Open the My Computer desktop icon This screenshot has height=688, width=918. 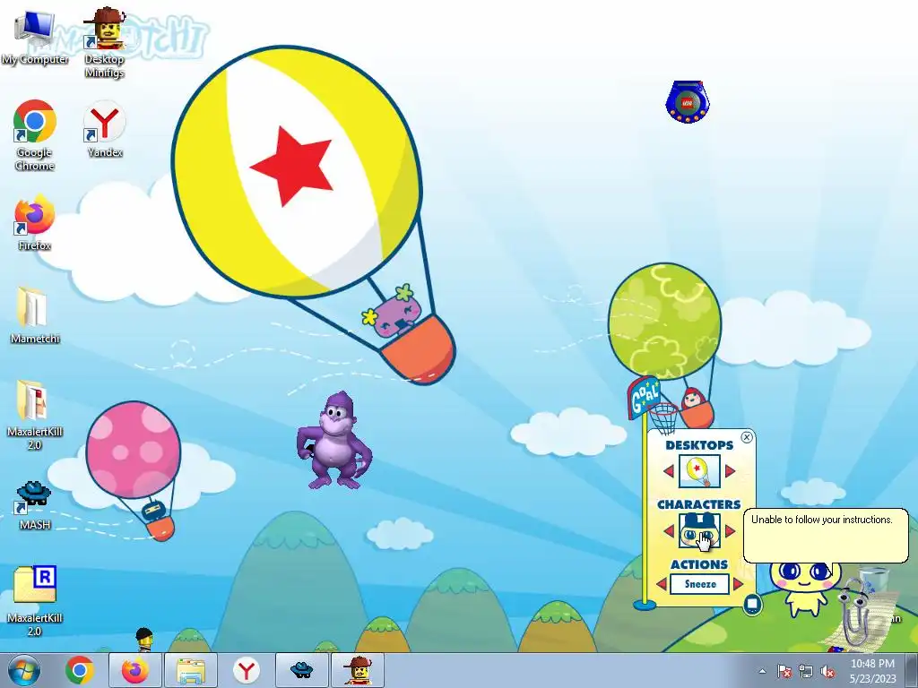click(x=35, y=36)
